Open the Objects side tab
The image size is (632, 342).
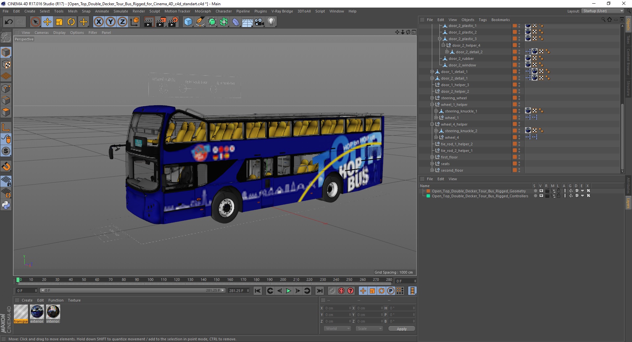coord(628,25)
